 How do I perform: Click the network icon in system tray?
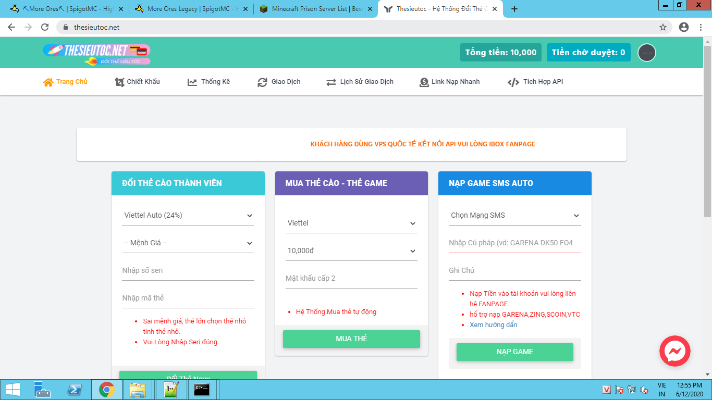(632, 390)
